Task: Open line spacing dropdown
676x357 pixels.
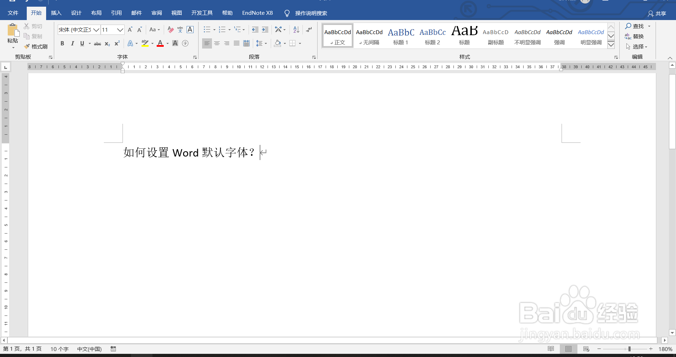Action: [261, 43]
